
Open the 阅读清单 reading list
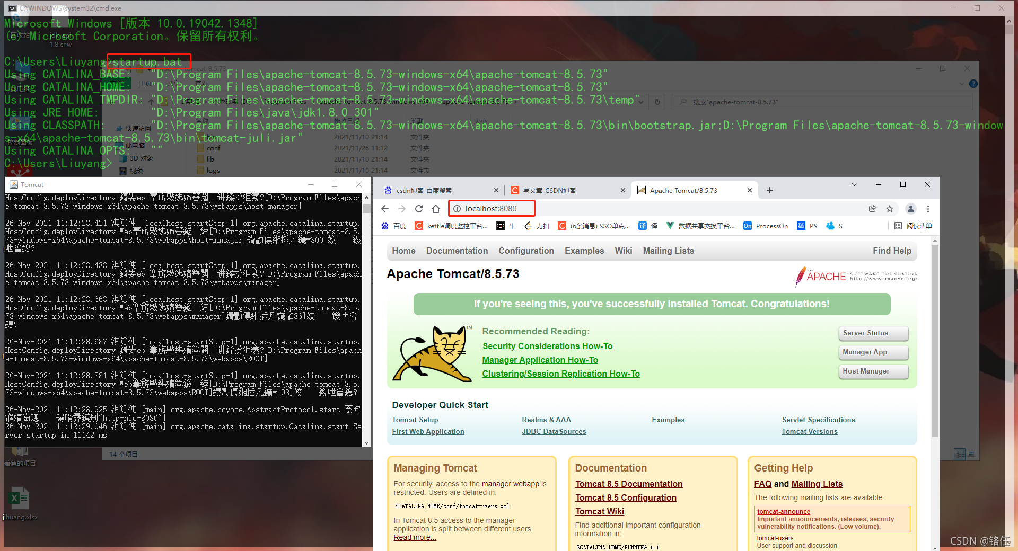913,226
